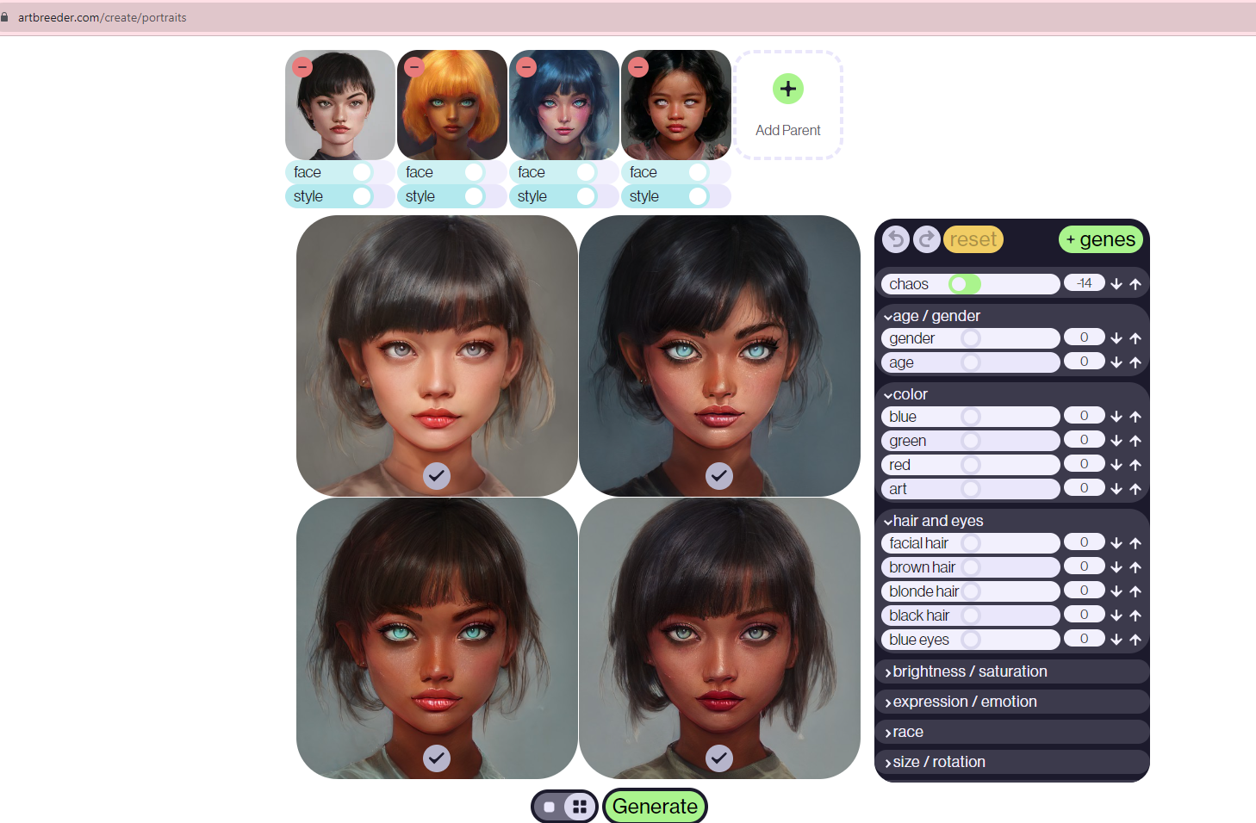Increase age value with up arrow
Image resolution: width=1256 pixels, height=823 pixels.
tap(1135, 362)
